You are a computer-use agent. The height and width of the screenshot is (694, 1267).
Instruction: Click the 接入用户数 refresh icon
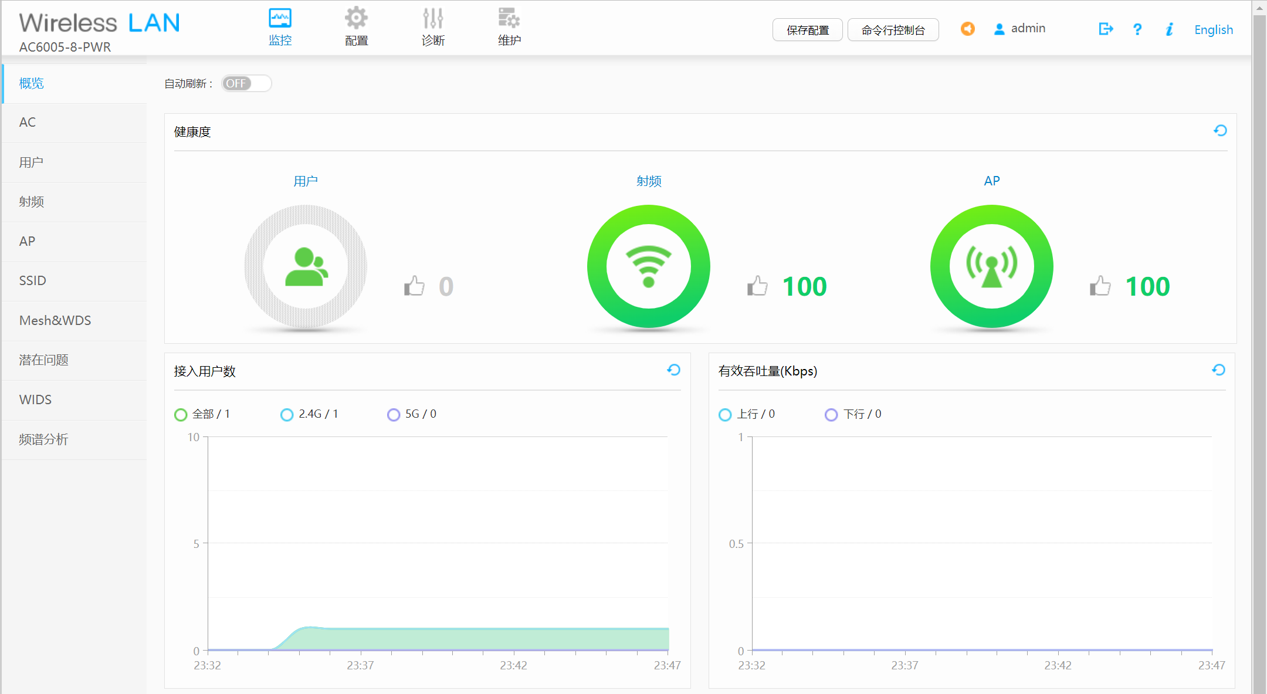point(674,369)
